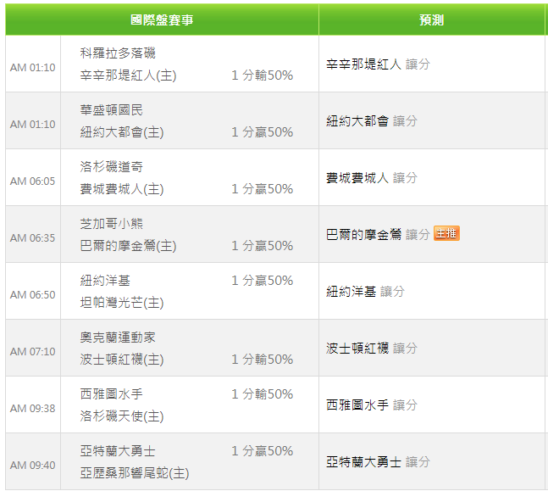The height and width of the screenshot is (491, 548).
Task: Open prediction 費城費城人 讓分
Action: [x=372, y=178]
